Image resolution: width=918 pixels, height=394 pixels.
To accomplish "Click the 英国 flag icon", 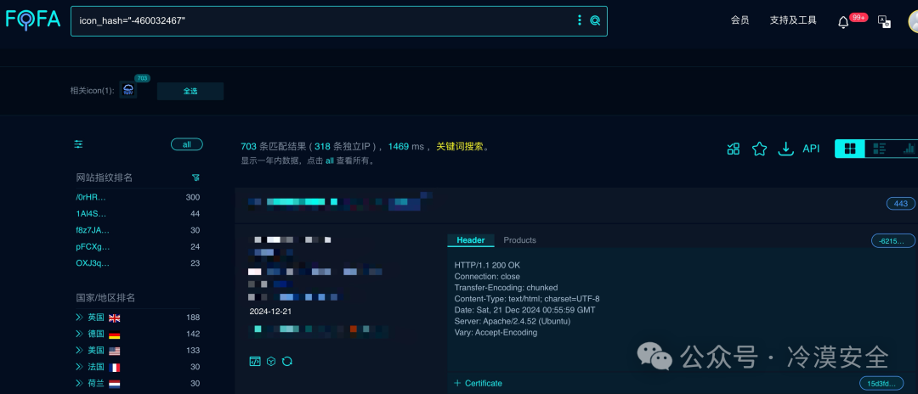I will click(114, 318).
